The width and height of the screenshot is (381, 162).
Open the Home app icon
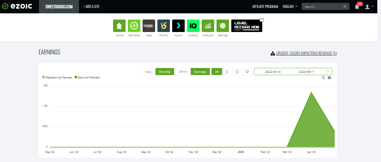click(x=119, y=26)
